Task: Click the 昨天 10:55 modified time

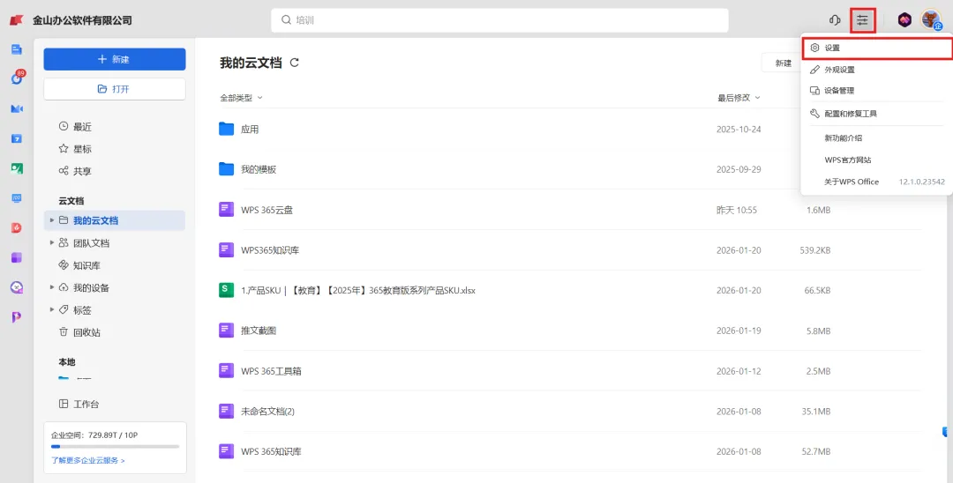Action: [x=737, y=210]
